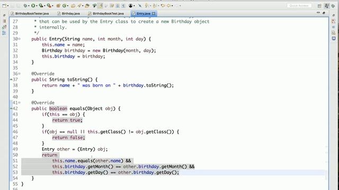
Task: Click the Coverage launch icon
Action: point(41,6)
